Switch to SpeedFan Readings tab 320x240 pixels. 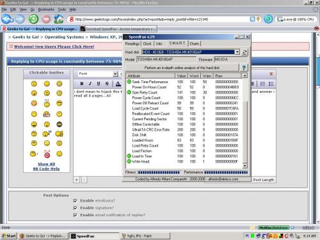point(132,44)
